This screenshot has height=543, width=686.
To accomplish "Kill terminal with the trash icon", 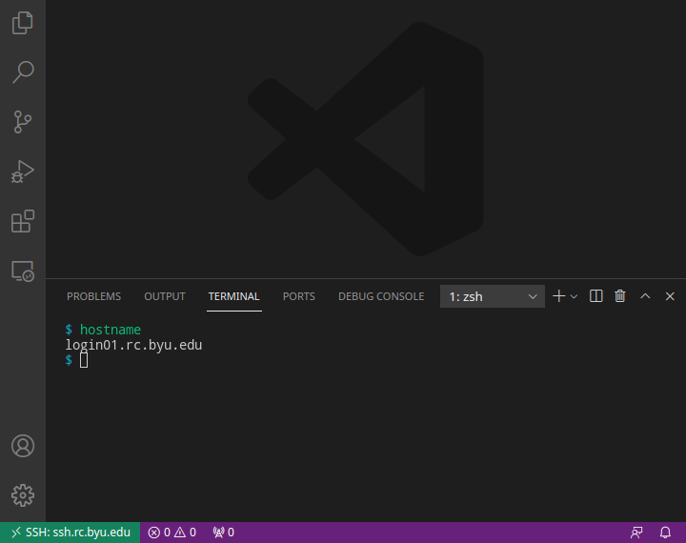I will (x=620, y=296).
